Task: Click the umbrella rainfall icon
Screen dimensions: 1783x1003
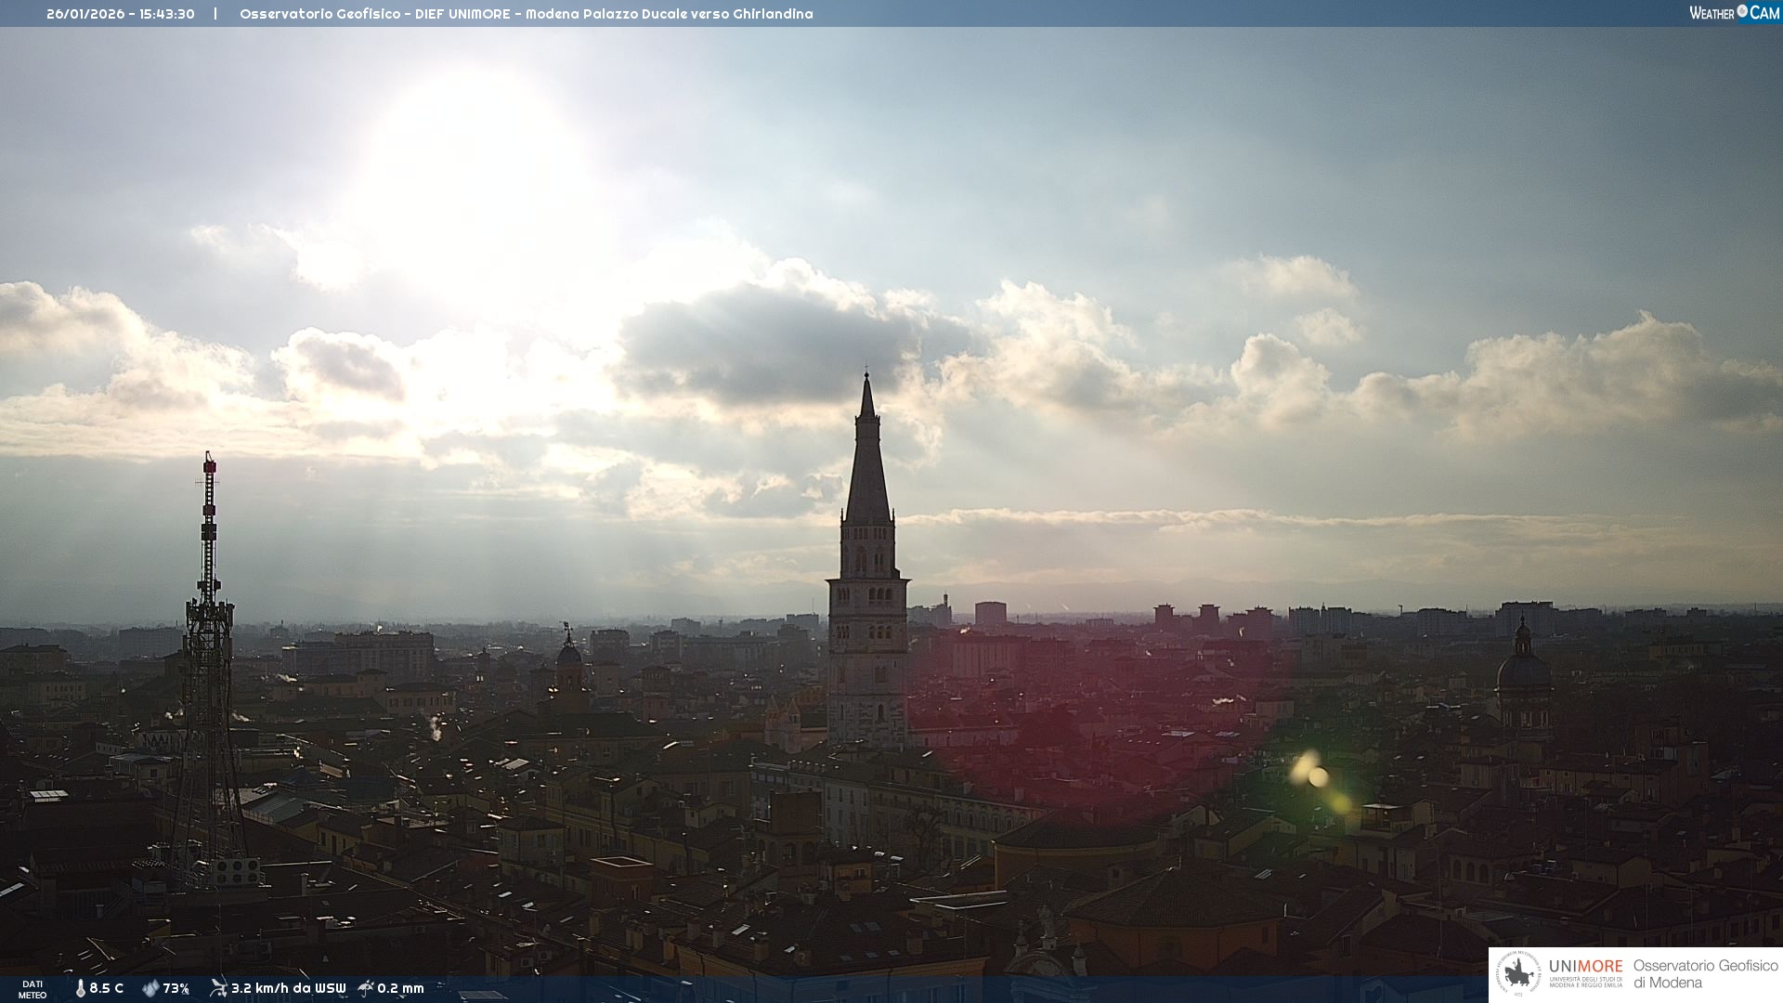Action: [x=366, y=988]
